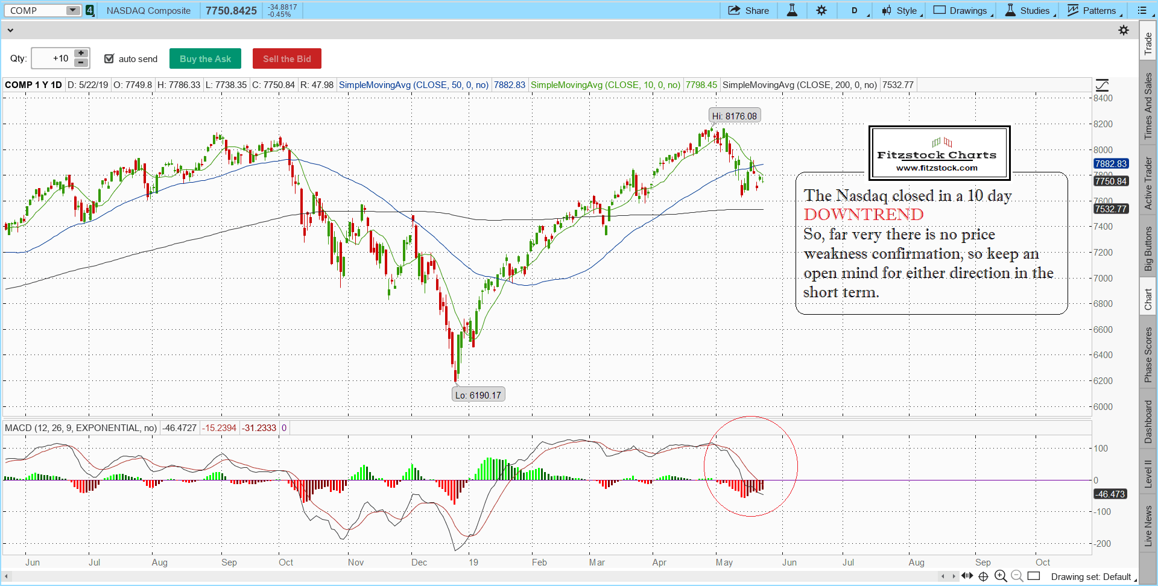Open the Drawing set: Default selector
This screenshot has height=586, width=1158.
click(x=1090, y=576)
